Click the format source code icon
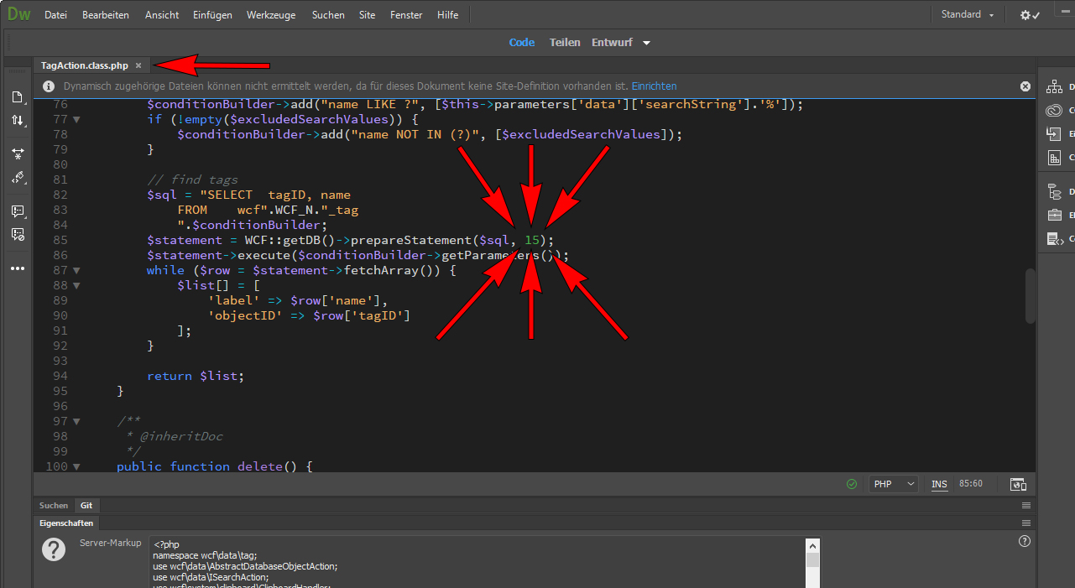Screen dimensions: 1075x588 click(18, 177)
